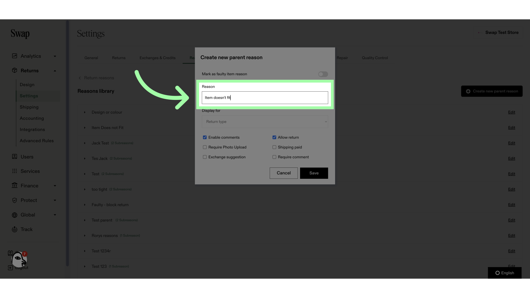Collapse the Returns menu arrow

[55, 71]
